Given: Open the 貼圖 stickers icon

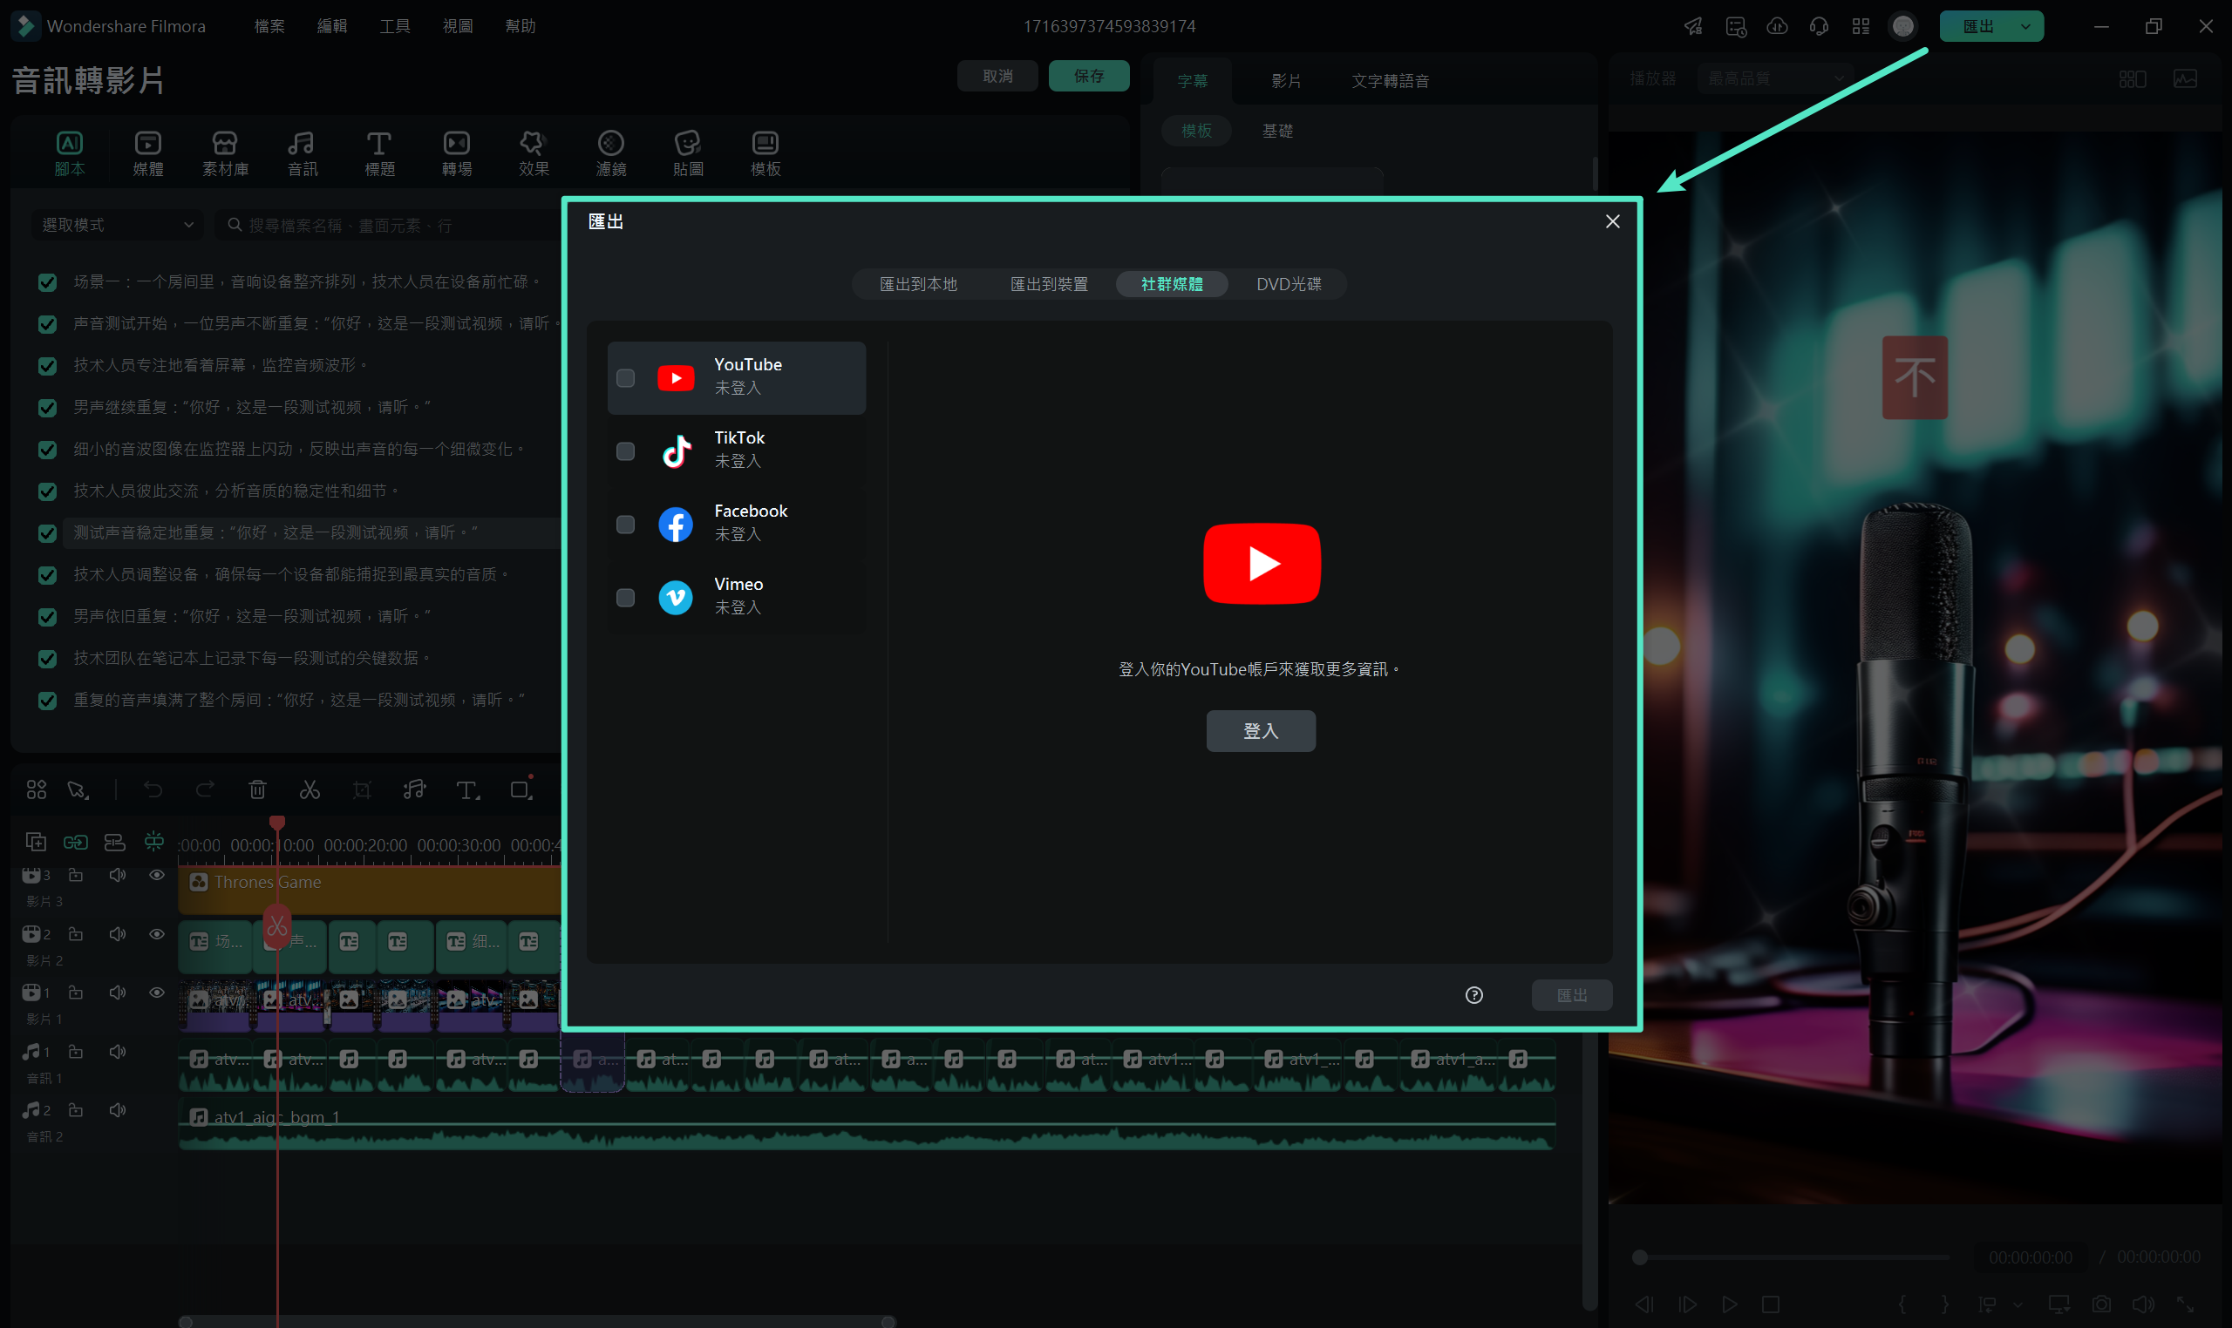Looking at the screenshot, I should coord(688,153).
